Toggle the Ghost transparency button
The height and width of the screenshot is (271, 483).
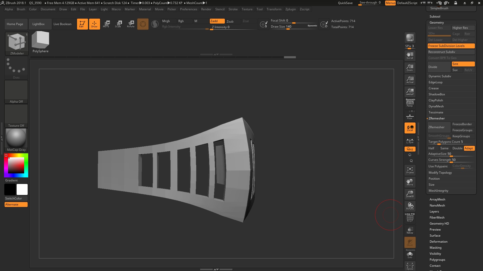[410, 242]
